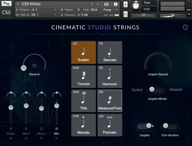This screenshot has height=146, width=192.
Task: Select the MeasuredTrem articulation
Action: (x=110, y=101)
